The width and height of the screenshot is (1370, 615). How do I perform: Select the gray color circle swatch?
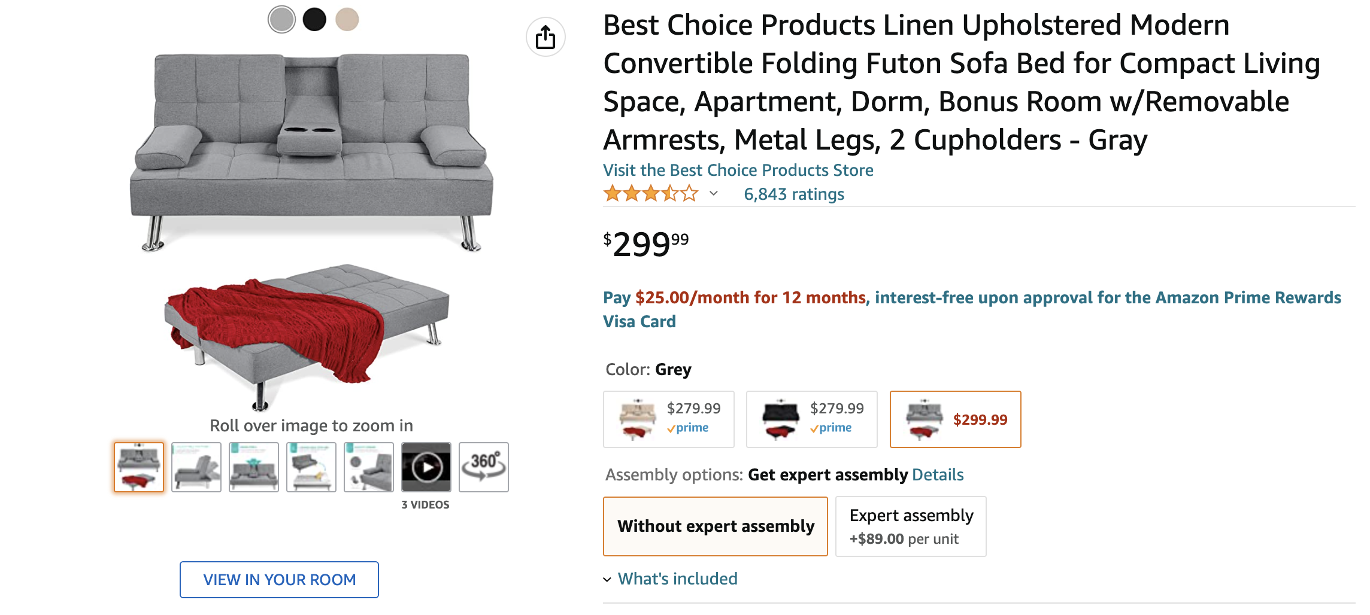click(281, 20)
